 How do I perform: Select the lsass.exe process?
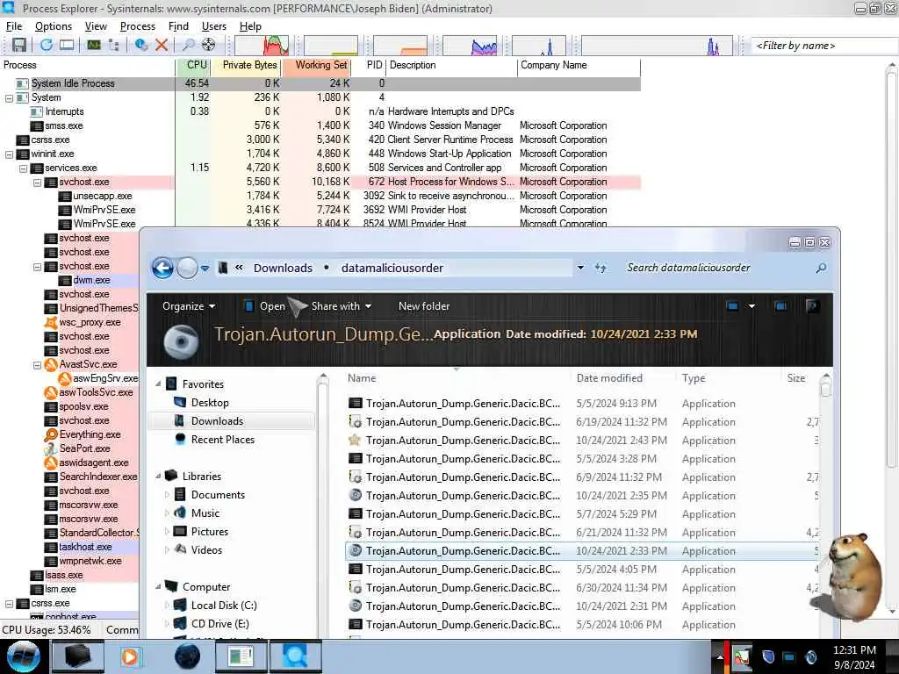[63, 576]
